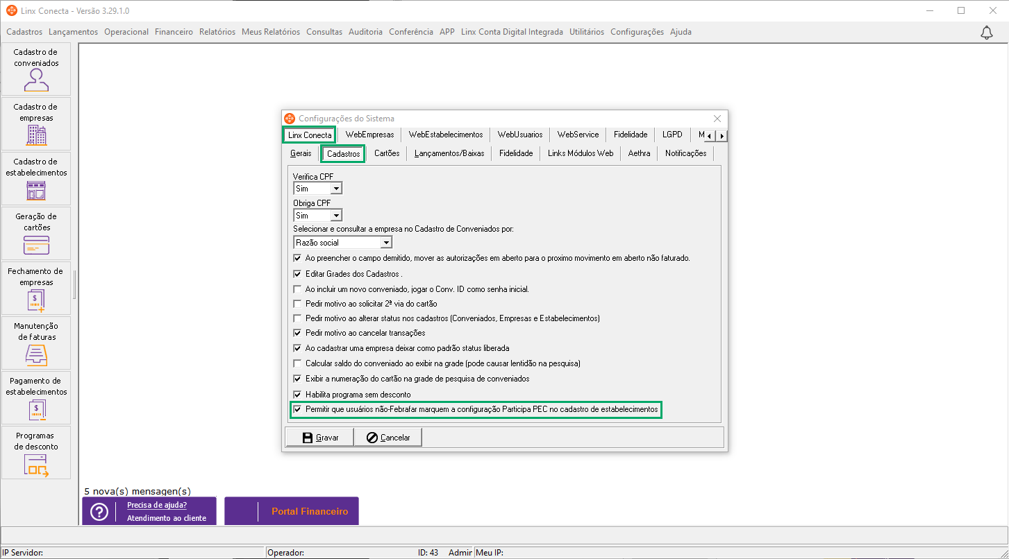This screenshot has width=1009, height=559.
Task: Select the Aethra sub-tab
Action: click(639, 153)
